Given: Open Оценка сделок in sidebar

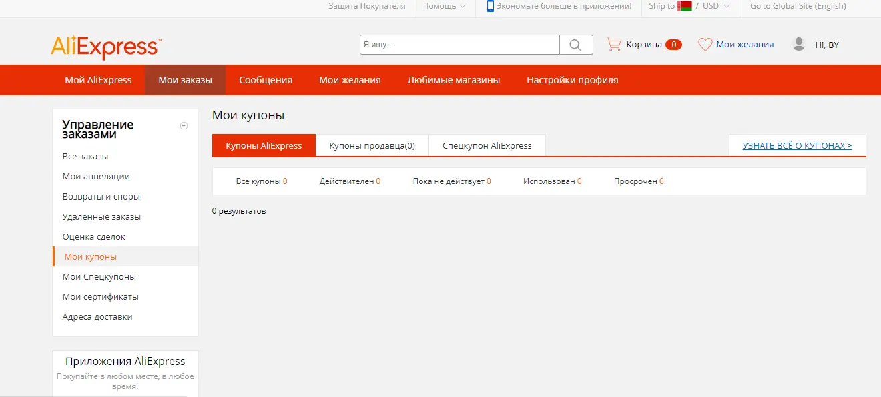Looking at the screenshot, I should coord(94,237).
